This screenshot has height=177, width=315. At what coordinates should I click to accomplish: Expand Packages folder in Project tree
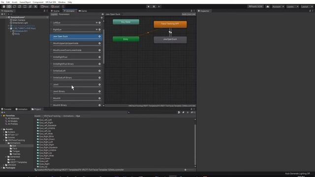point(1,168)
